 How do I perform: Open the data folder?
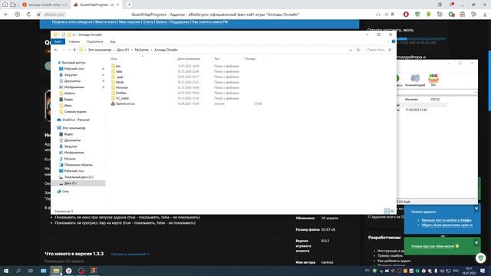119,71
